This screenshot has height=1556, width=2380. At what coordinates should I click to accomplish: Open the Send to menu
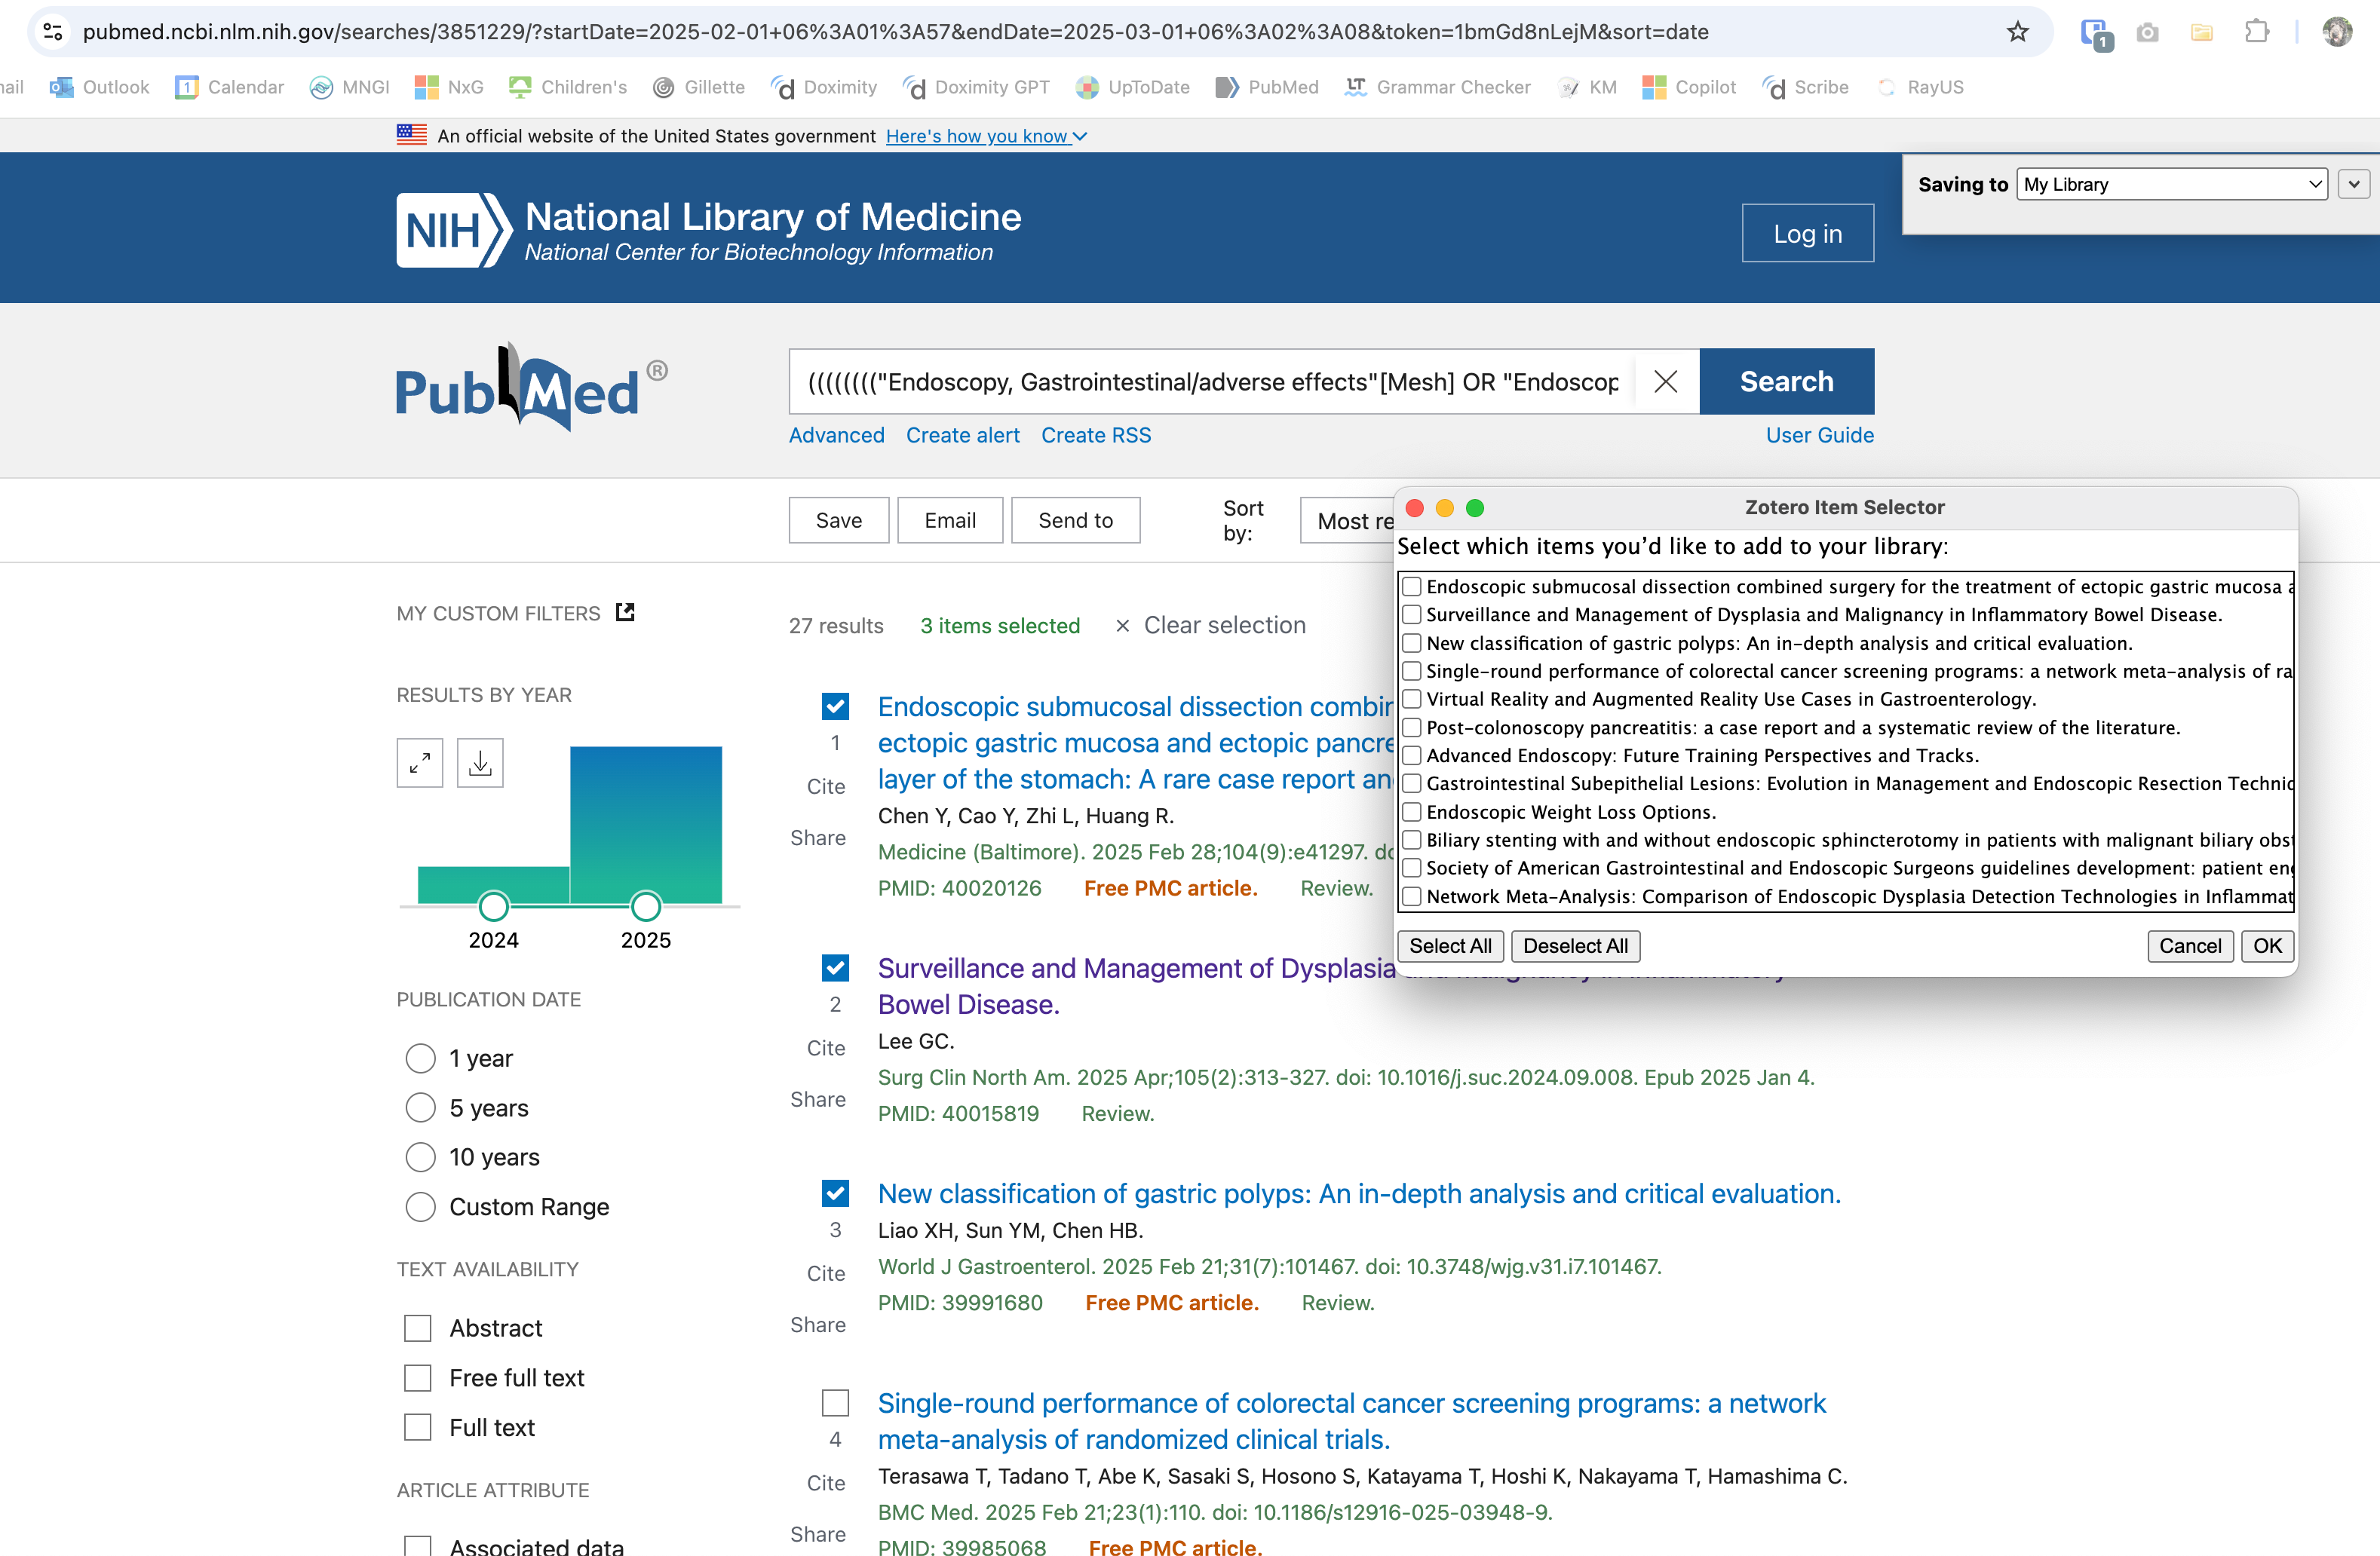click(1075, 521)
